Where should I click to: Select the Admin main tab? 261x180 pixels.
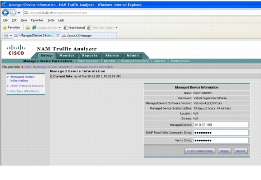[x=133, y=55]
